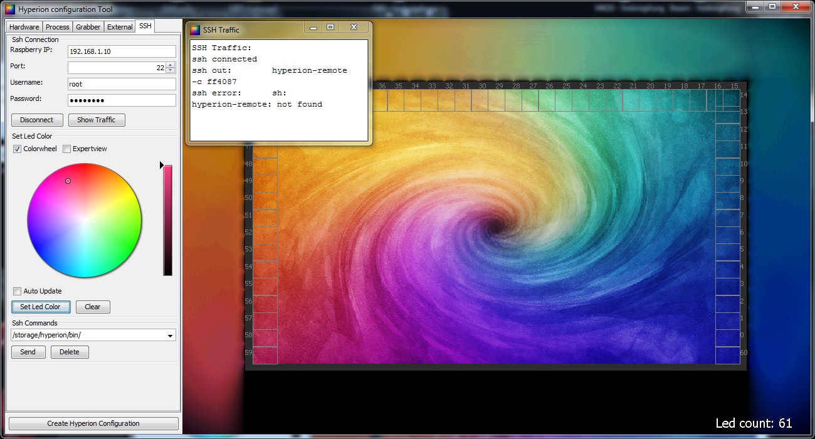This screenshot has width=815, height=439.
Task: Enable the Auto Update checkbox
Action: click(18, 292)
